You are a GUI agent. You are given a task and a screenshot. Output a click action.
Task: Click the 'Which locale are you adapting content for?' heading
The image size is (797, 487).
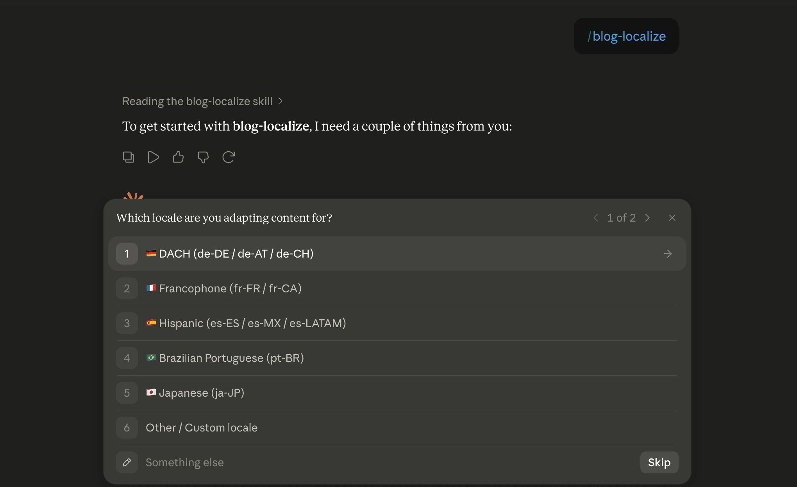tap(224, 218)
